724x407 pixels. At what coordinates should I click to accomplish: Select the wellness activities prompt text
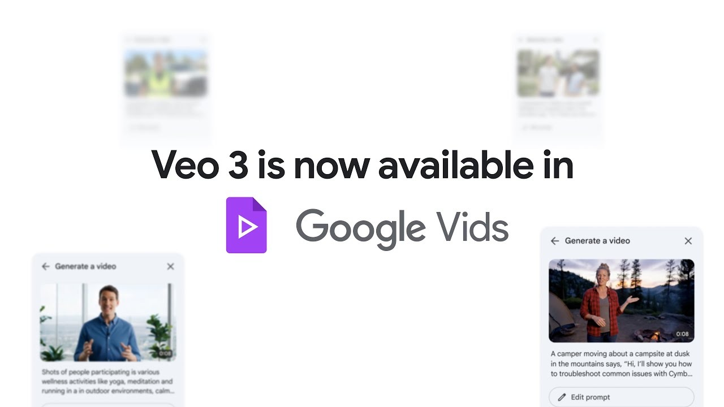click(x=108, y=382)
